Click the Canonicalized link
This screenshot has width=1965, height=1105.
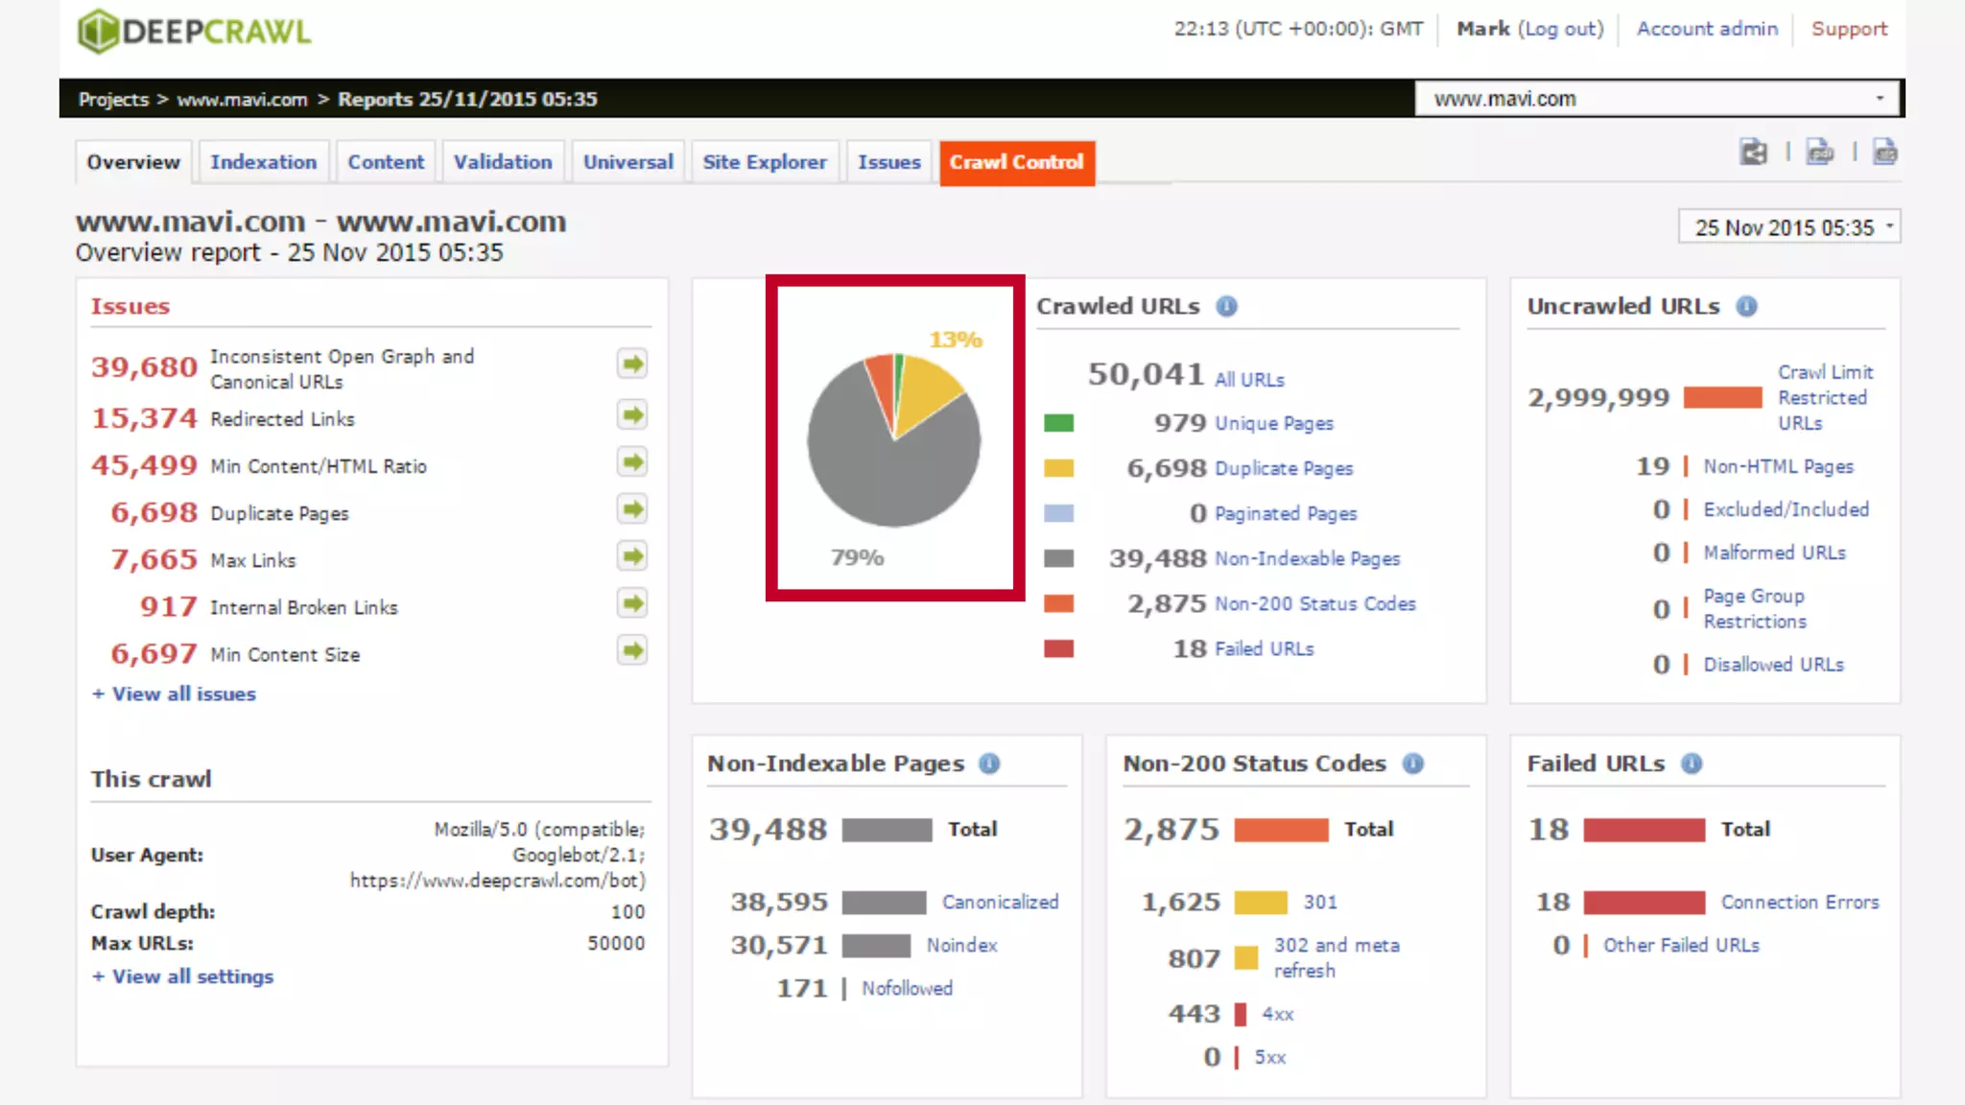(1000, 902)
